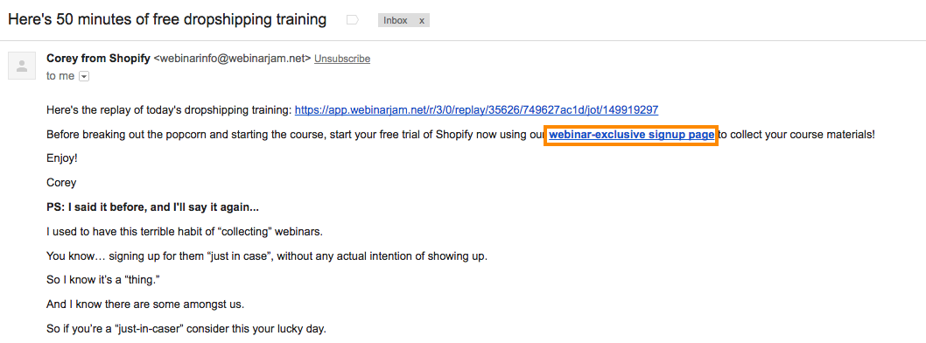926x343 pixels.
Task: Click the 'signing up for them just in case' sentence
Action: (x=267, y=256)
